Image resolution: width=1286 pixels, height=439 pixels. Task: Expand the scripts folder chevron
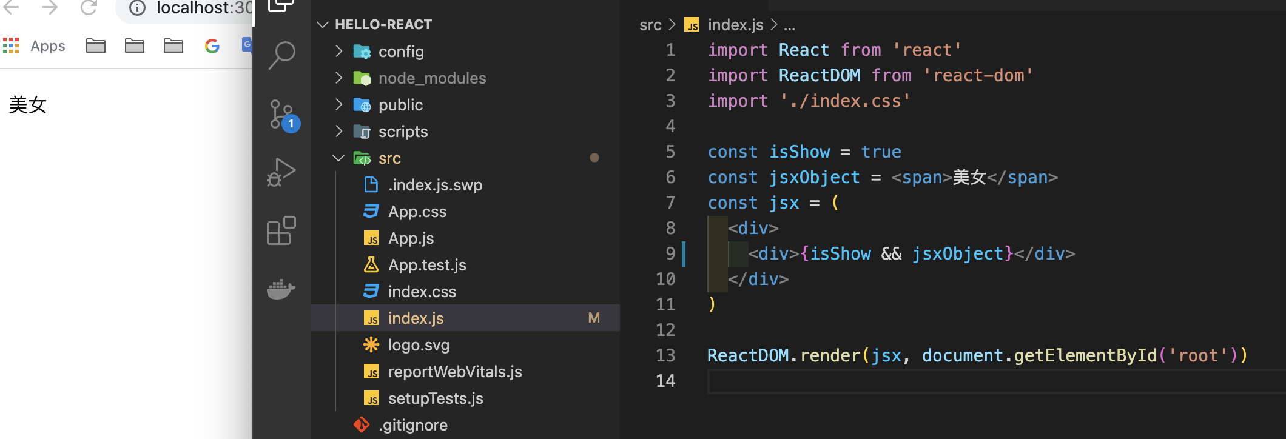(338, 132)
